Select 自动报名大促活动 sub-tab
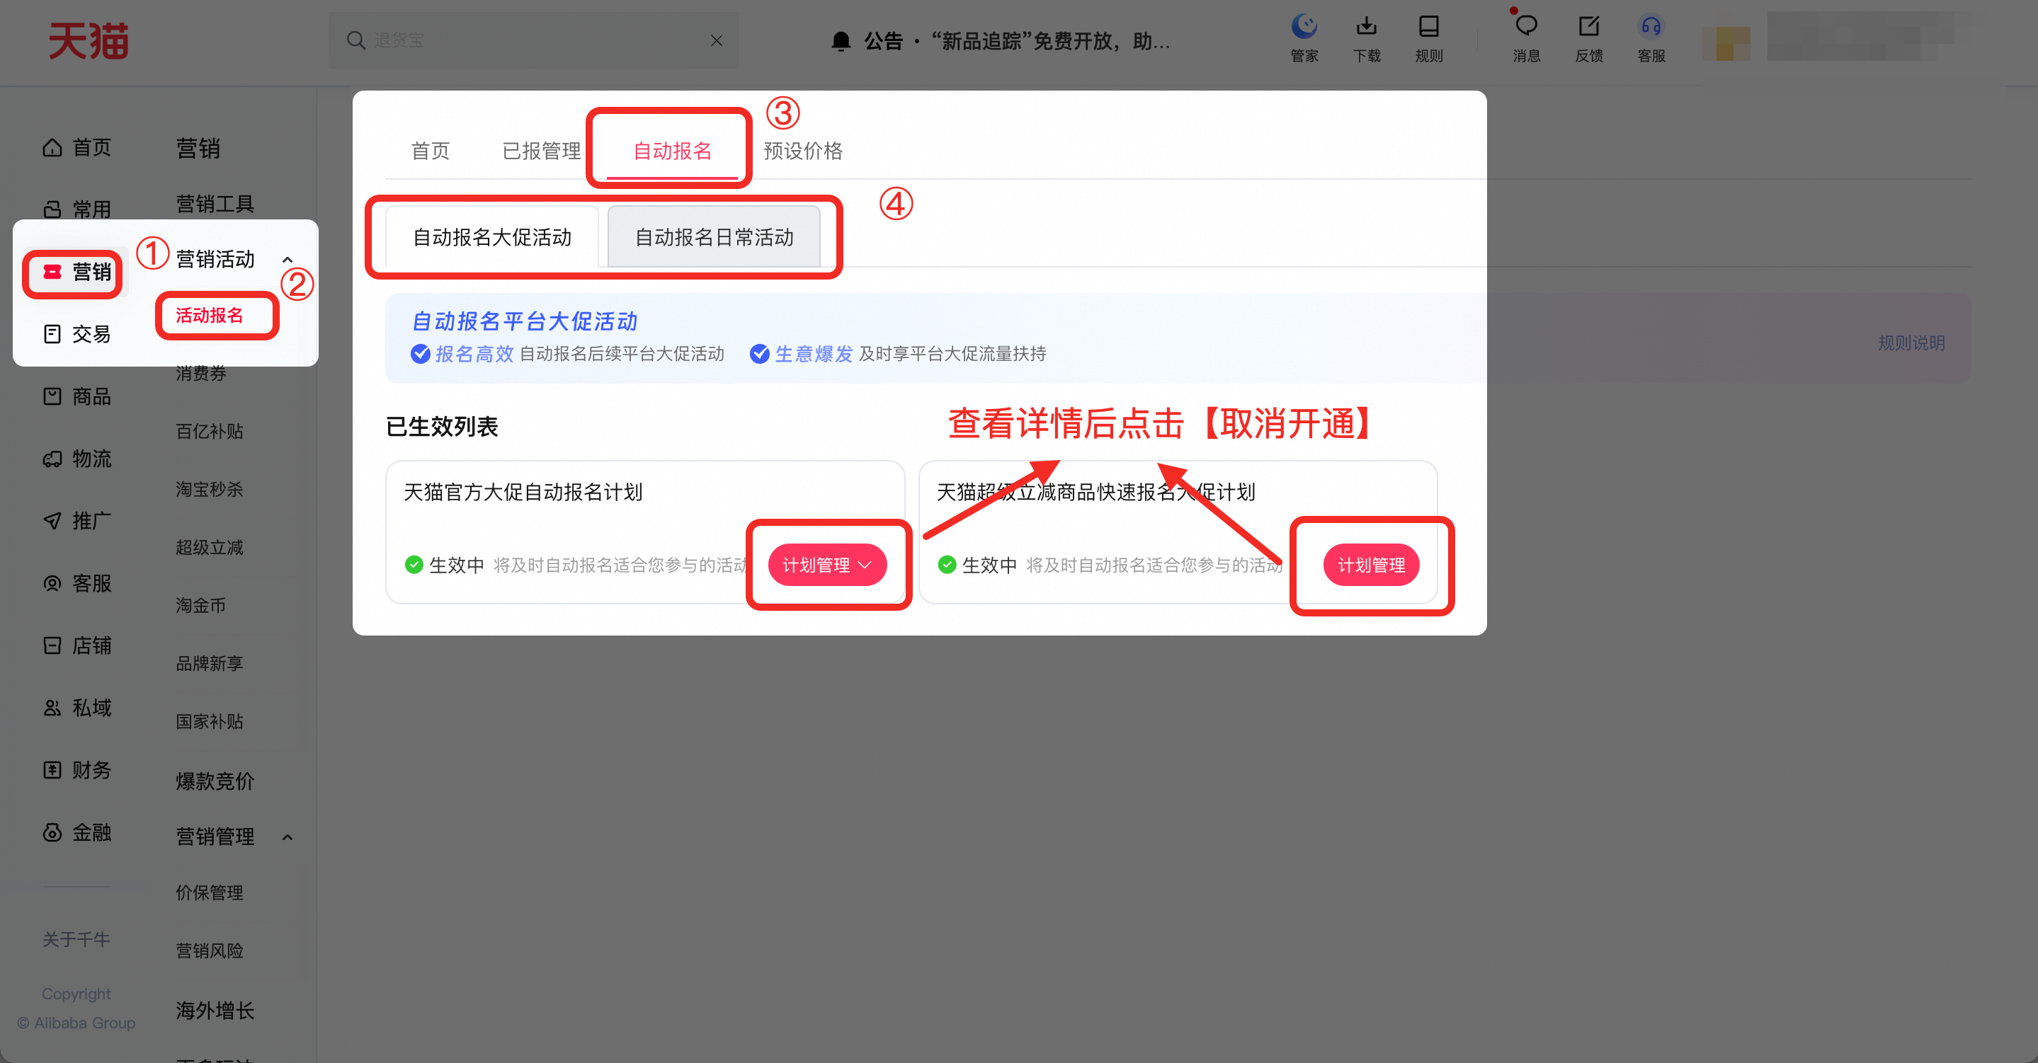The image size is (2038, 1063). coord(492,237)
